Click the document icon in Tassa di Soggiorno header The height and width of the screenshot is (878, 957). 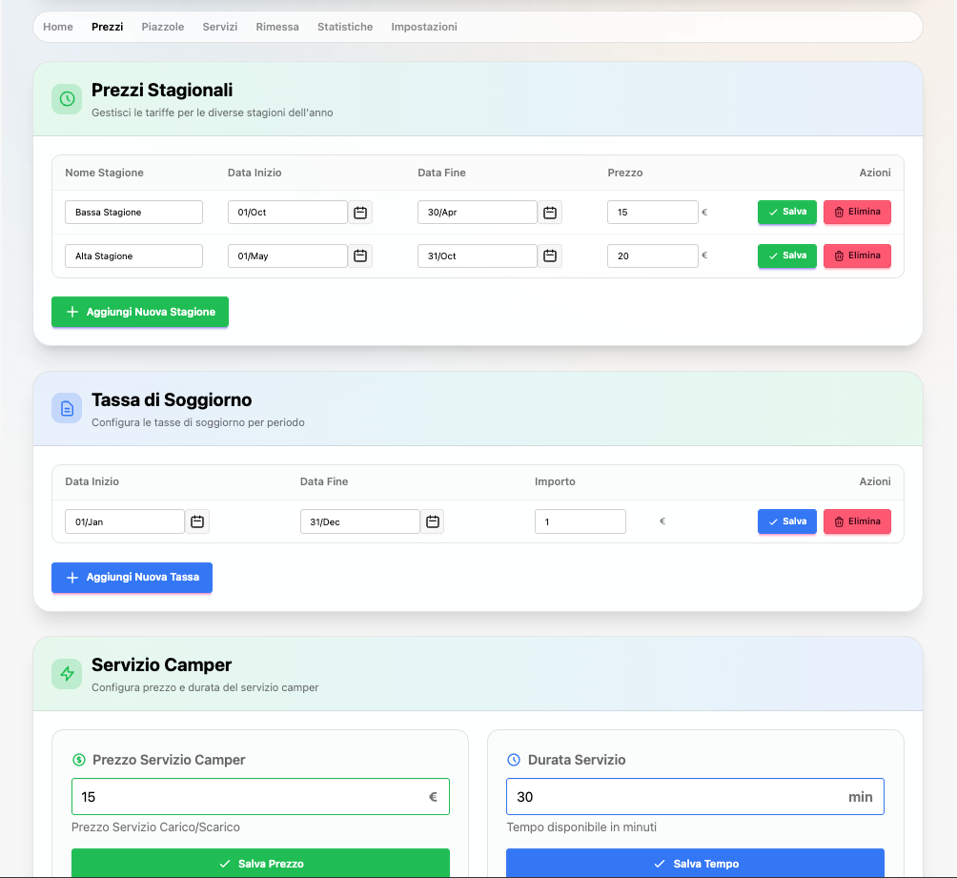66,408
